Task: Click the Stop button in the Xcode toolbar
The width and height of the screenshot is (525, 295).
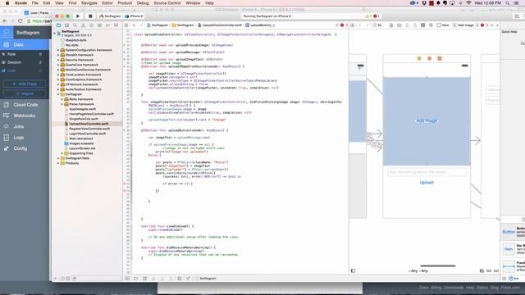Action: [90, 16]
